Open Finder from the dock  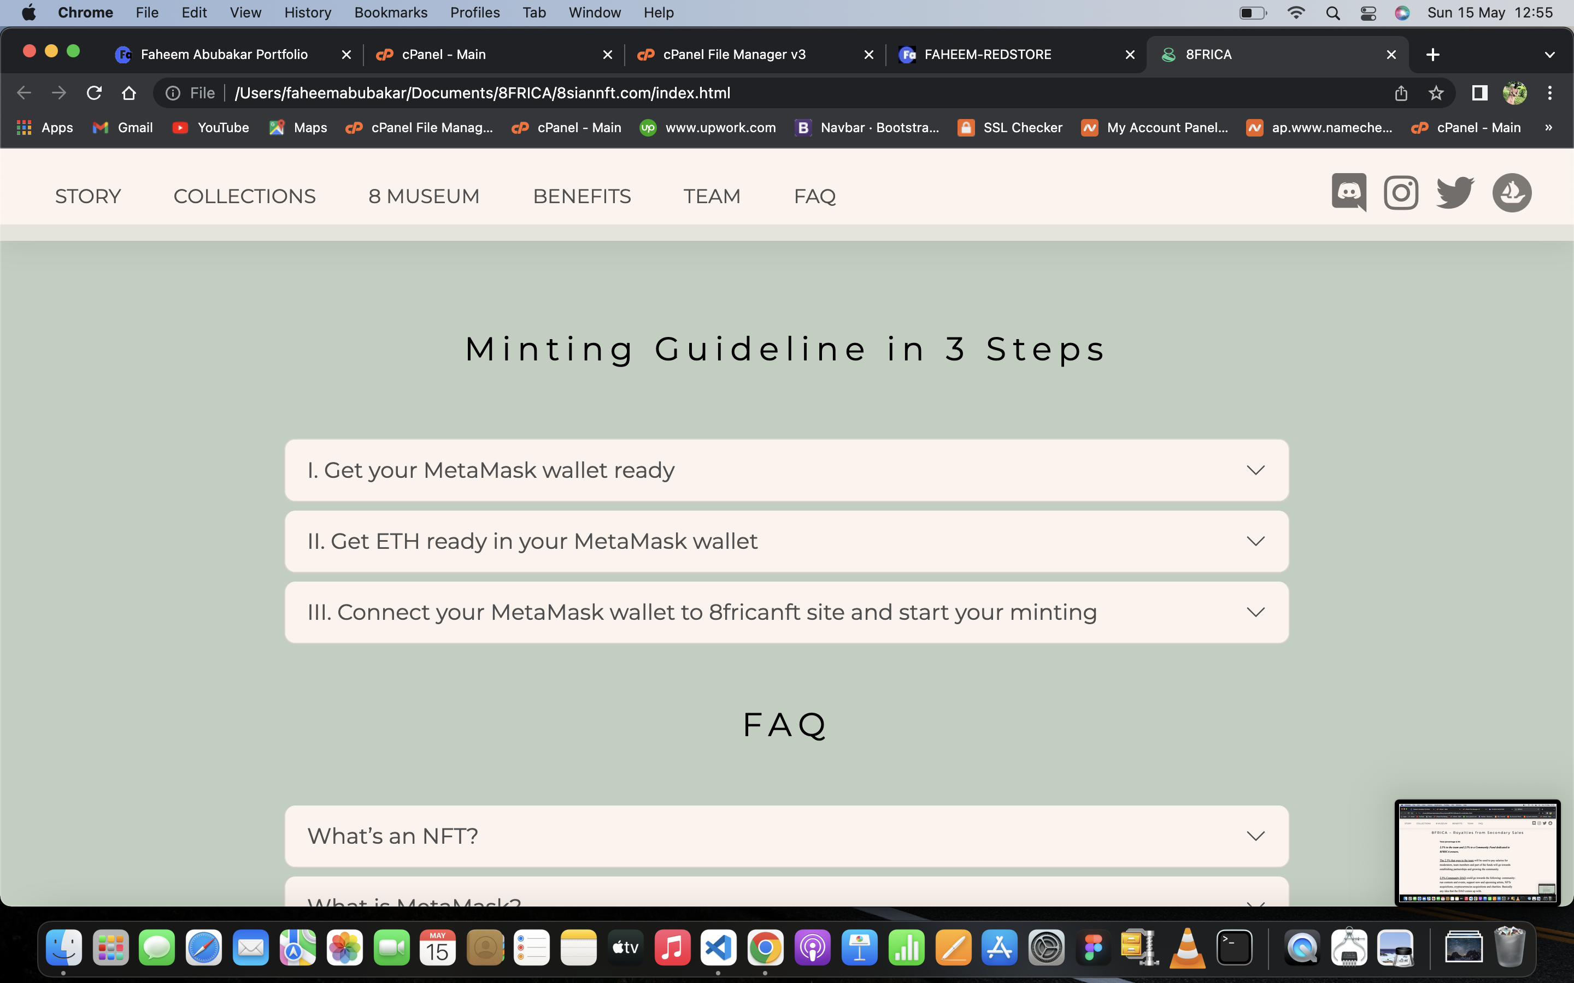(x=64, y=948)
